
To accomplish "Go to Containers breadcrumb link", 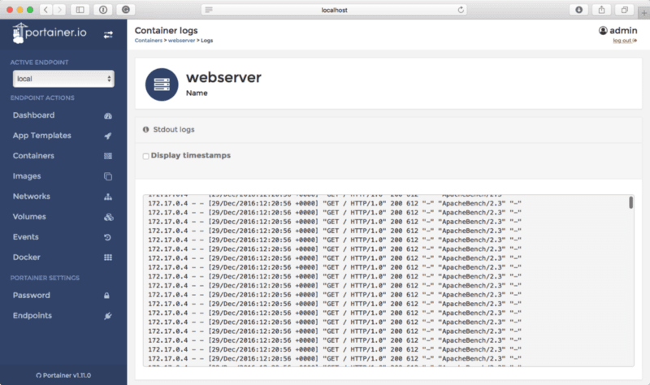I will click(x=149, y=40).
